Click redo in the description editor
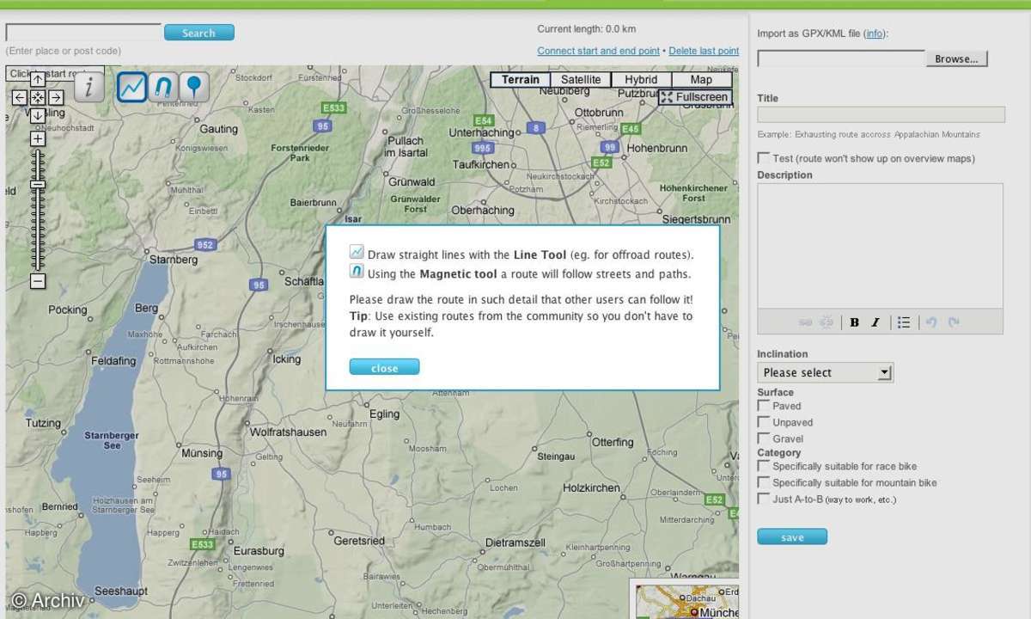This screenshot has height=619, width=1031. point(954,322)
